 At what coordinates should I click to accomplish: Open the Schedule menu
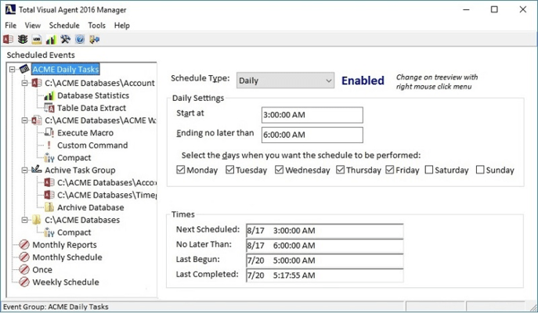tap(63, 25)
